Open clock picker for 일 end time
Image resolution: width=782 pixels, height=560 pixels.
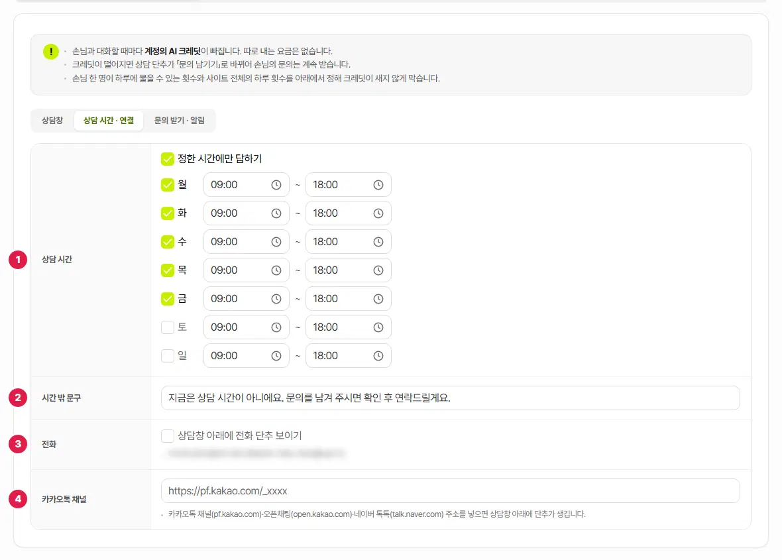pyautogui.click(x=378, y=355)
